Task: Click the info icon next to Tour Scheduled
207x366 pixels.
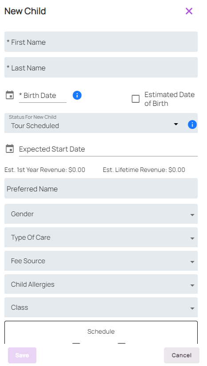Action: coord(192,125)
